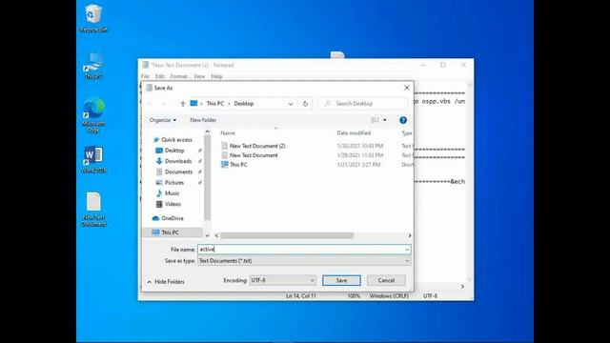Sort files by the Name column header
The width and height of the screenshot is (610, 343).
click(x=228, y=133)
